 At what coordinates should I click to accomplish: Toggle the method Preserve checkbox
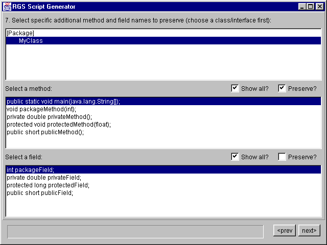coord(282,88)
